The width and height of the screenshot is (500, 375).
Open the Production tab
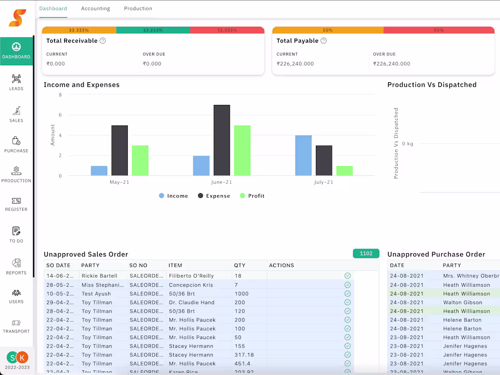[x=138, y=8]
